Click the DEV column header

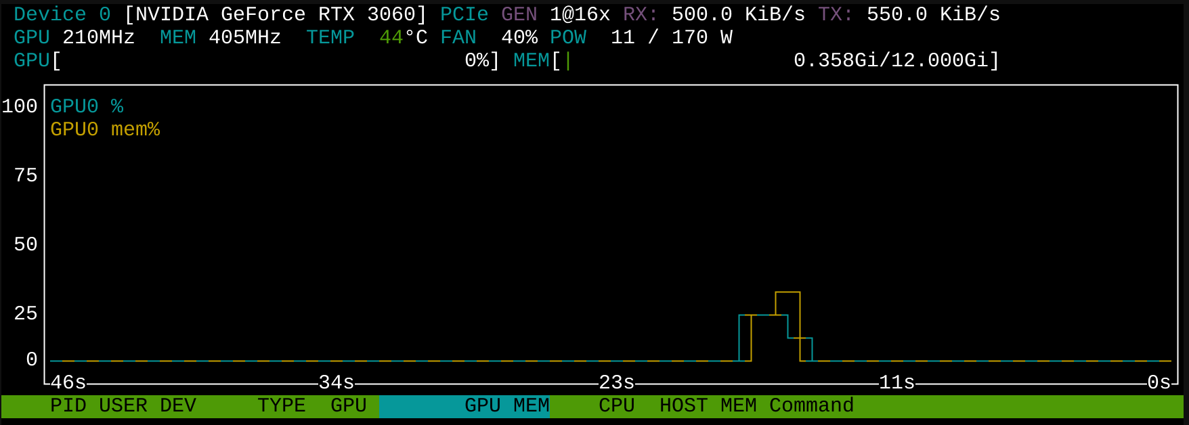click(x=178, y=405)
